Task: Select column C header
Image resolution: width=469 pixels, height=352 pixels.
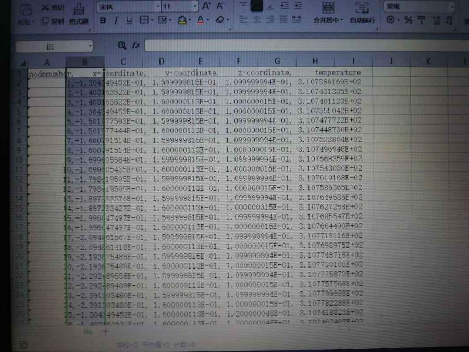Action: [x=123, y=62]
